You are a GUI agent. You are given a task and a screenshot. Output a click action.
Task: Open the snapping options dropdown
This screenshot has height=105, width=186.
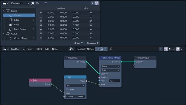click(x=171, y=49)
